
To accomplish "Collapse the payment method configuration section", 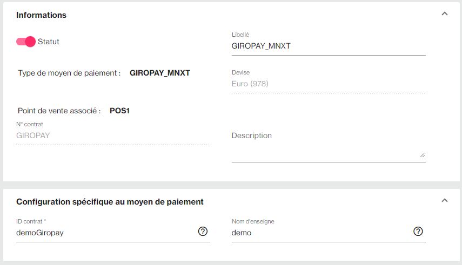I will (x=445, y=201).
